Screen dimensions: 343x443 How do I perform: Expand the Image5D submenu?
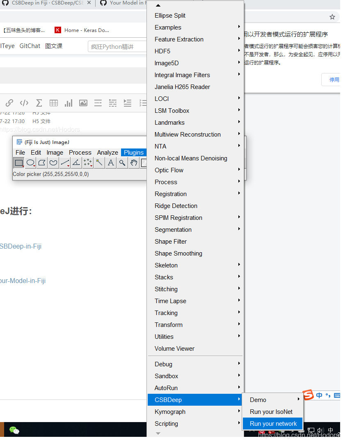(x=195, y=63)
